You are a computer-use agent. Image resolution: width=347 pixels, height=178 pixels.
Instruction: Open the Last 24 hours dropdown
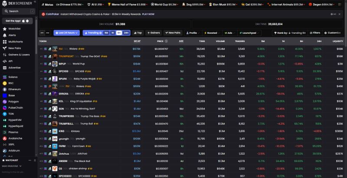[x=67, y=33]
